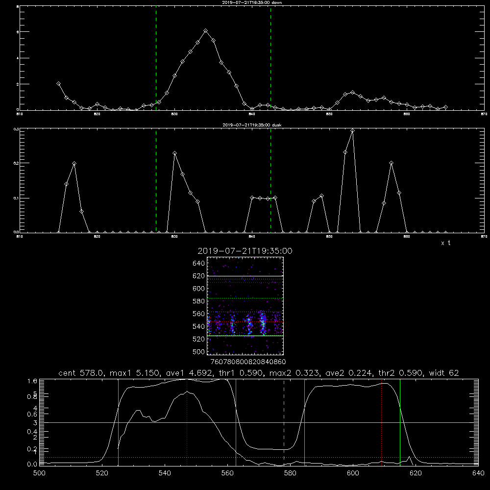Click the green vertical line at 525 in bottom plot
The width and height of the screenshot is (490, 490).
118,422
